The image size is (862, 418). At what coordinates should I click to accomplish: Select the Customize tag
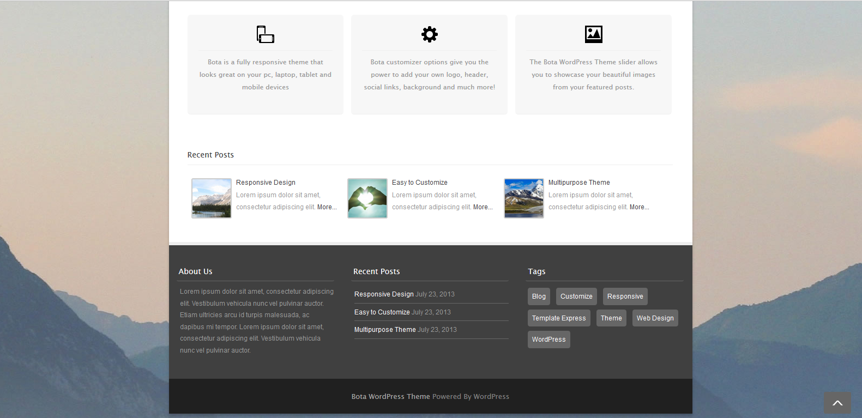click(576, 296)
